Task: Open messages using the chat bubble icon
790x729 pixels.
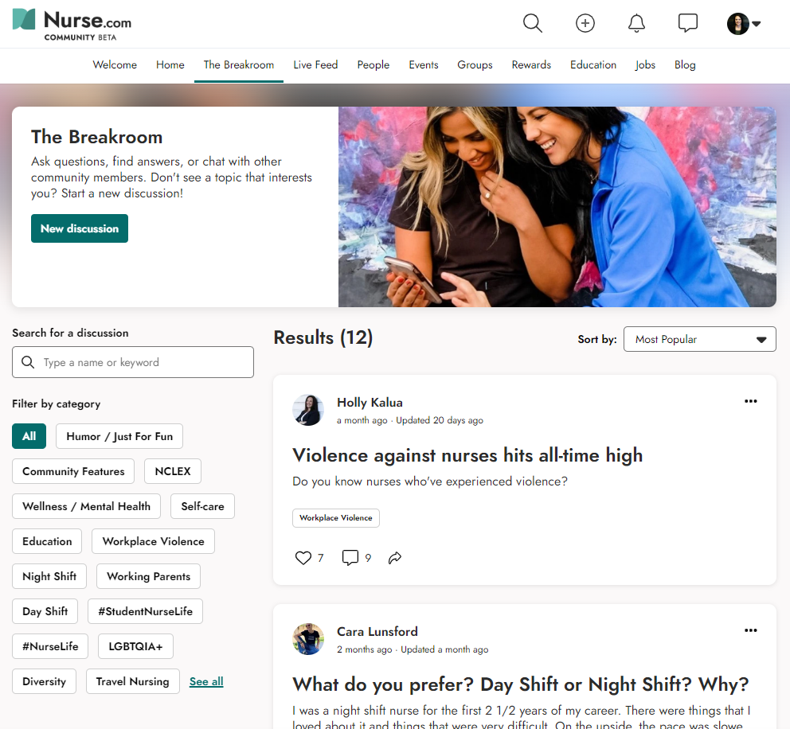Action: [x=687, y=23]
